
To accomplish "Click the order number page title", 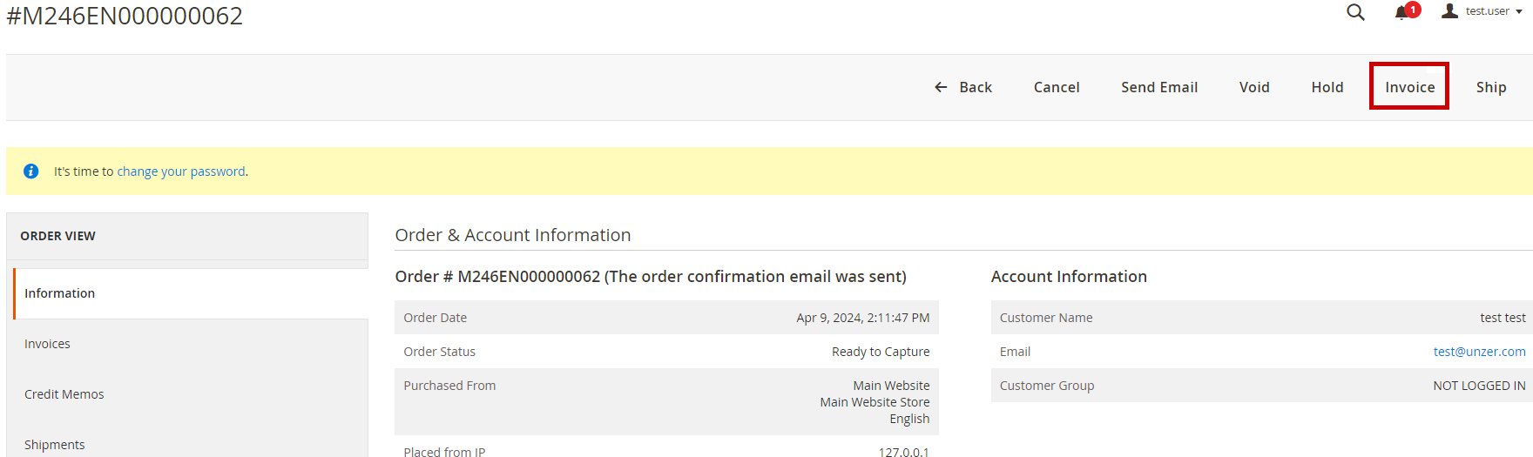I will [x=125, y=16].
